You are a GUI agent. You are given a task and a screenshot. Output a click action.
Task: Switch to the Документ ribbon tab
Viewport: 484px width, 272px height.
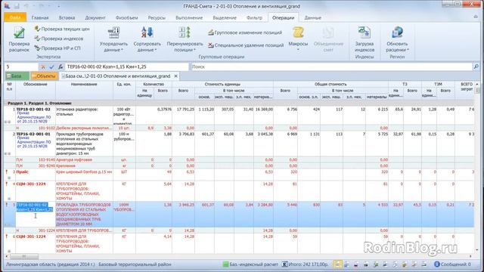coord(95,17)
